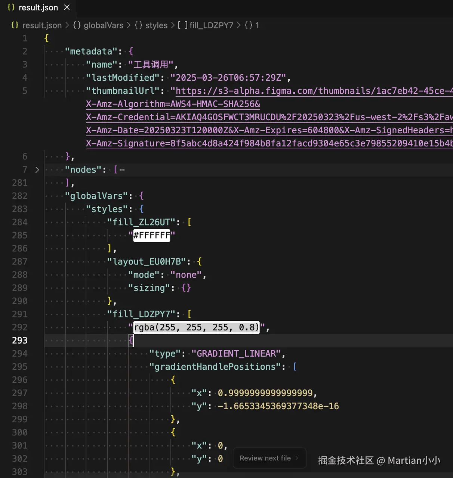Click the "lastModified" key
The image size is (453, 478).
coord(123,78)
